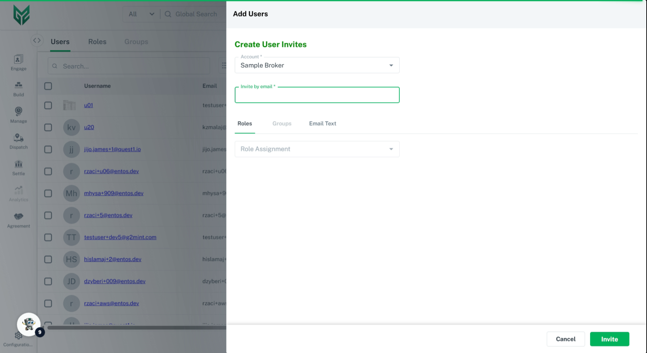Go to the Settle module icon
The width and height of the screenshot is (647, 353).
click(19, 164)
